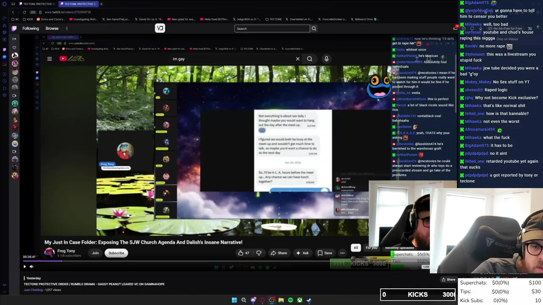Click Share below the YouTube video
This screenshot has height=305, width=543.
[x=279, y=253]
